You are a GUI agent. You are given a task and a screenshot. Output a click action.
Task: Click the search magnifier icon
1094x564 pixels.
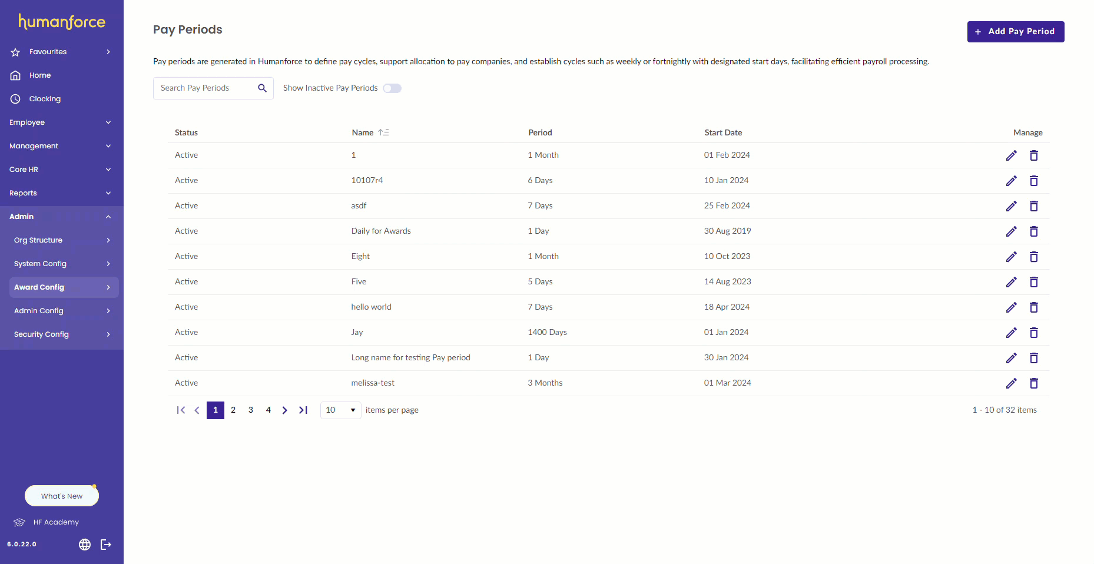262,88
